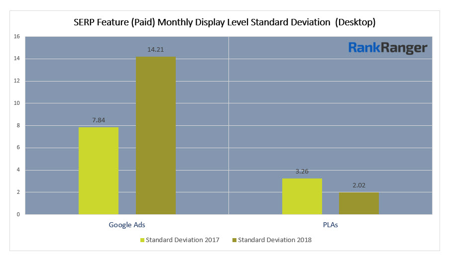Click the 14.21 data label

pyautogui.click(x=155, y=49)
